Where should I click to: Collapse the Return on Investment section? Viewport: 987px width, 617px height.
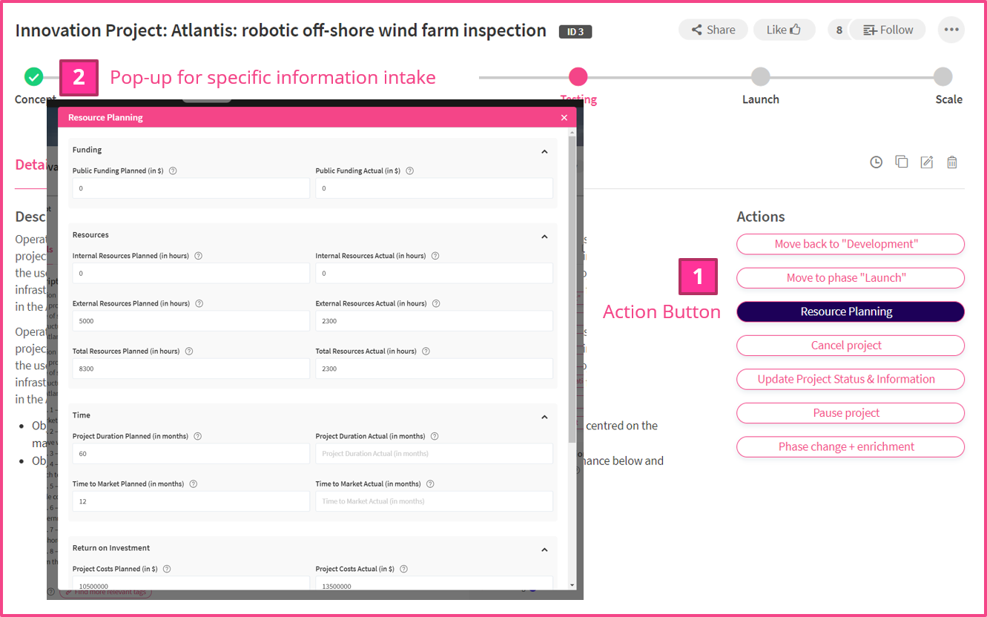[x=544, y=550]
